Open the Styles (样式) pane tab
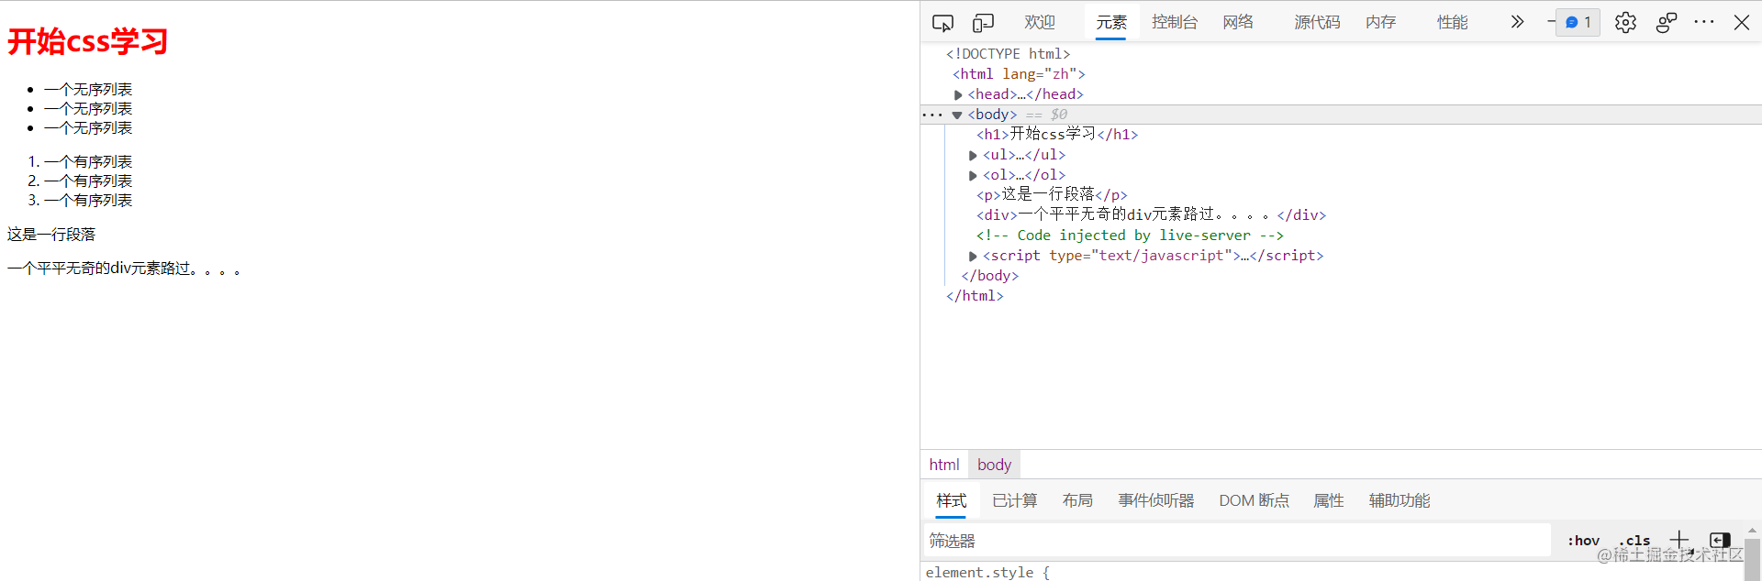1762x581 pixels. coord(951,500)
